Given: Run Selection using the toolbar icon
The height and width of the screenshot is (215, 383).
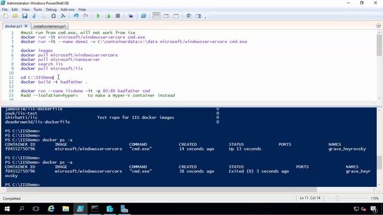Looking at the screenshot, I should 108,16.
